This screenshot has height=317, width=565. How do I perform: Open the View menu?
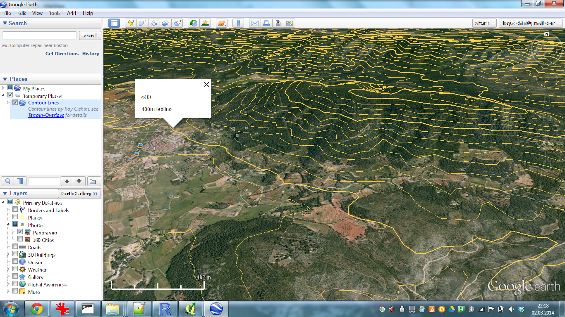(37, 13)
